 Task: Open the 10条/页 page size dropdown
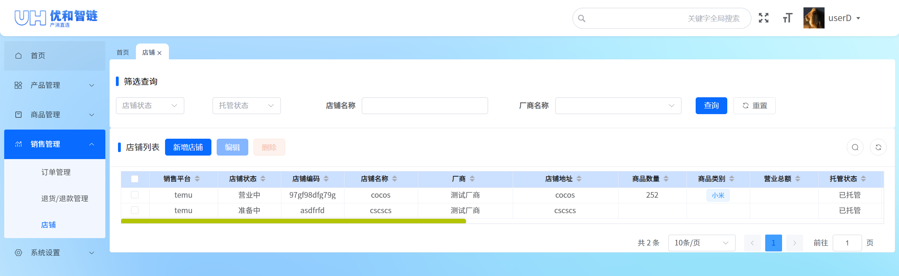[701, 243]
